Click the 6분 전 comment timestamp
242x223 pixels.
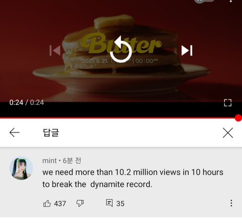point(72,161)
